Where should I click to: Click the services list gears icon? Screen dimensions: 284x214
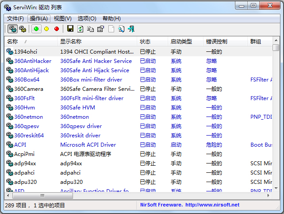coord(22,29)
